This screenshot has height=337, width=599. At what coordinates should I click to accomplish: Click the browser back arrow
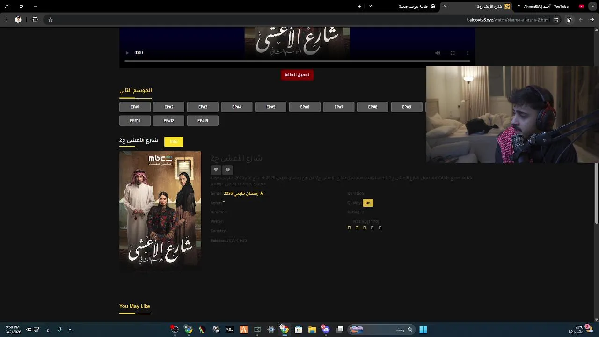click(581, 20)
